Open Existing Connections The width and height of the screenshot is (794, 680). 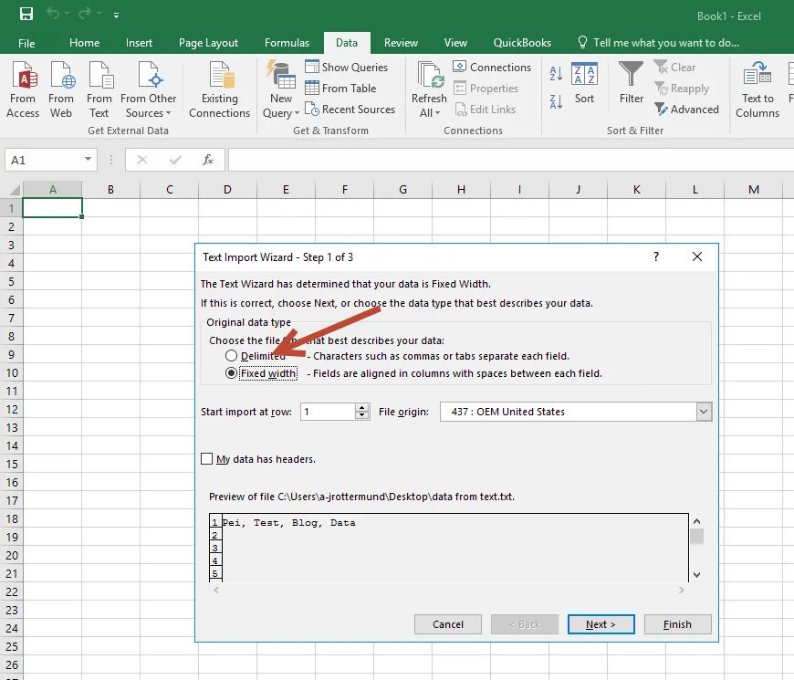coord(219,90)
